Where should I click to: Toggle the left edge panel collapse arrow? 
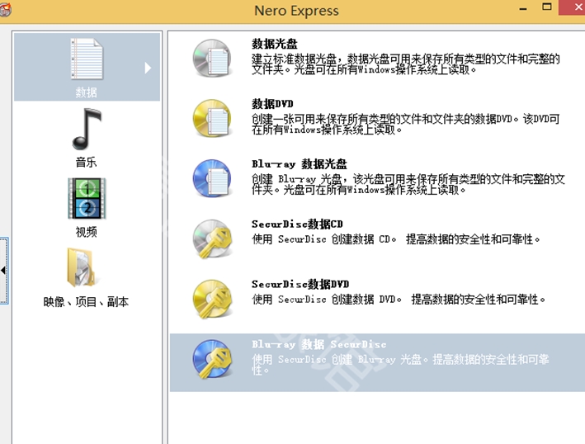(3, 271)
